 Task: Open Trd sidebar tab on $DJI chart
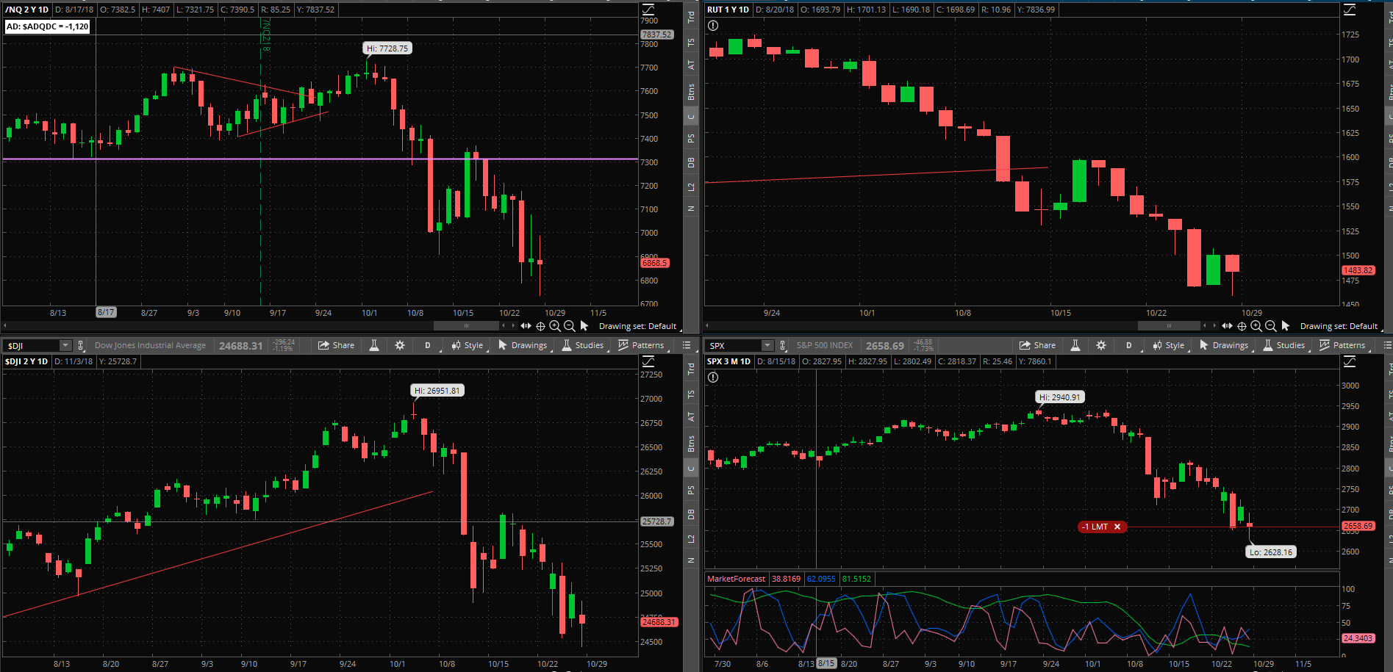(691, 369)
